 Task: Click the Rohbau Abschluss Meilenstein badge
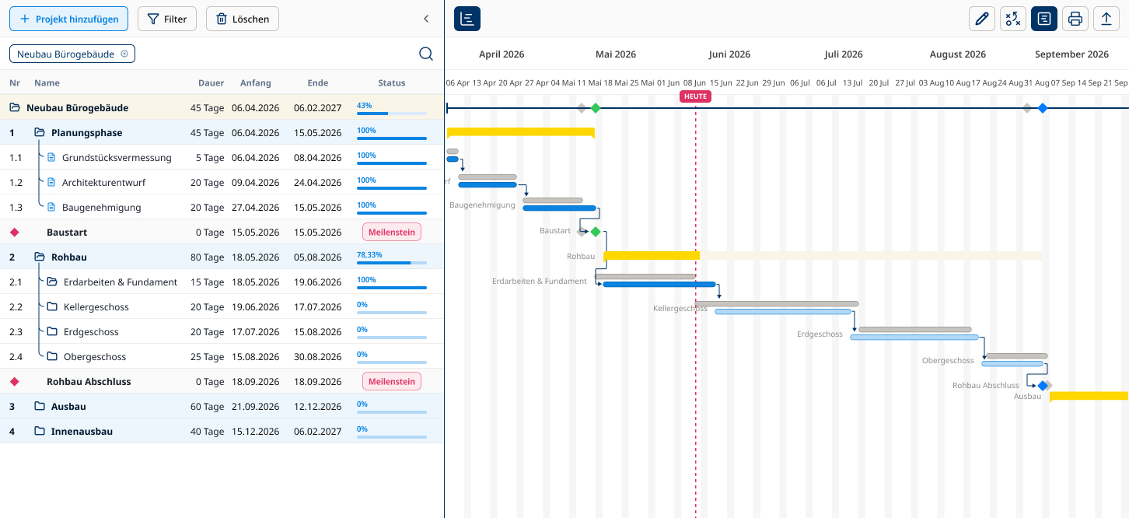pyautogui.click(x=392, y=381)
